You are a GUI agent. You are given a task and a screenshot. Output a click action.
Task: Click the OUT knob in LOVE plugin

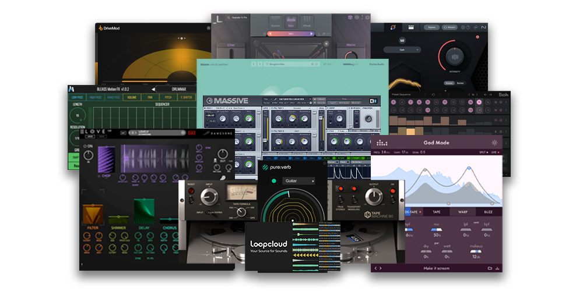222,154
